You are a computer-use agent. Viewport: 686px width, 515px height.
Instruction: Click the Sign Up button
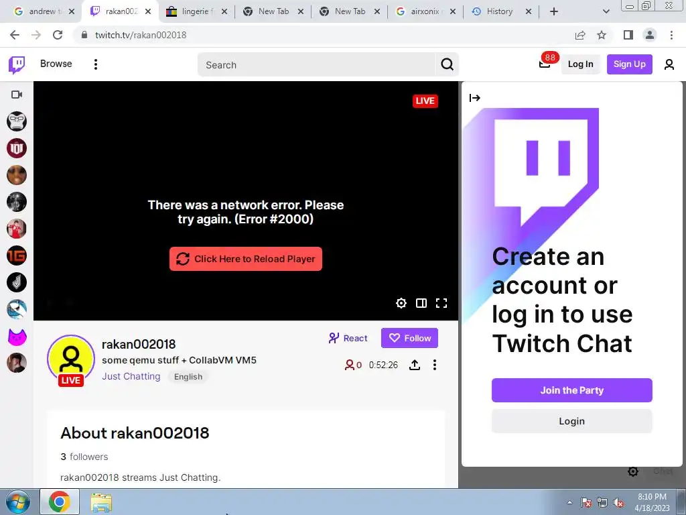coord(629,64)
